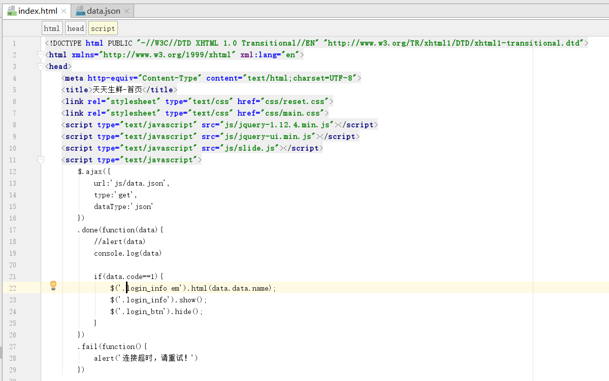Click the yellow lightbulb intention icon

click(54, 286)
